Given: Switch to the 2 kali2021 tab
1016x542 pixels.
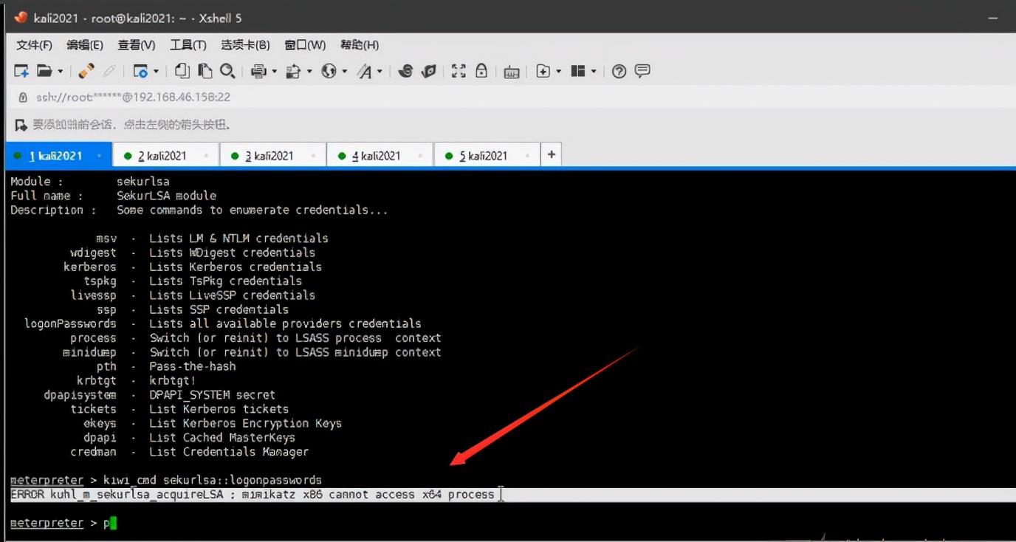Looking at the screenshot, I should [x=166, y=156].
